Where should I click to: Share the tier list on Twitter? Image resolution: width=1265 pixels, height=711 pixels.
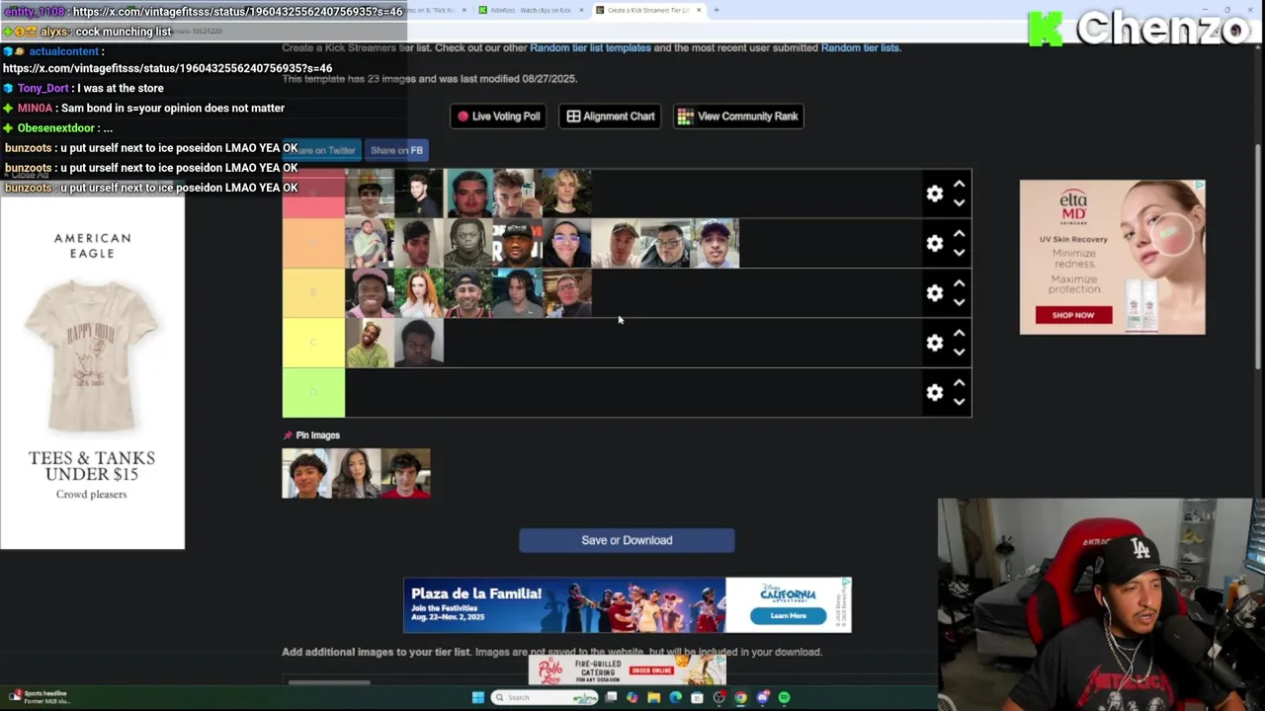(324, 150)
